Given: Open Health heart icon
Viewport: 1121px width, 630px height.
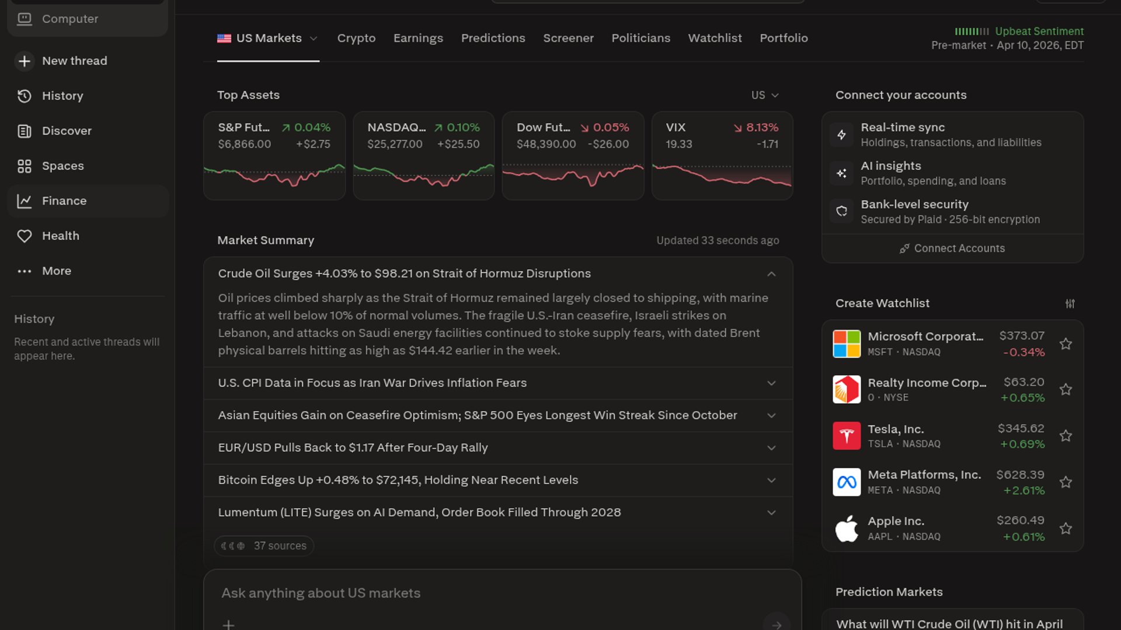Looking at the screenshot, I should [24, 236].
